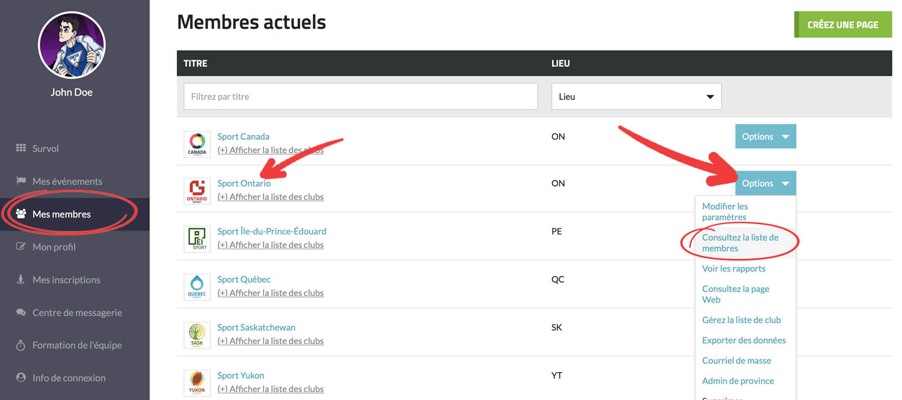Show club list under Sport Saskatchewan

pos(270,341)
